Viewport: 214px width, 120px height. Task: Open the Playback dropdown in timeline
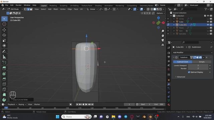12,104
